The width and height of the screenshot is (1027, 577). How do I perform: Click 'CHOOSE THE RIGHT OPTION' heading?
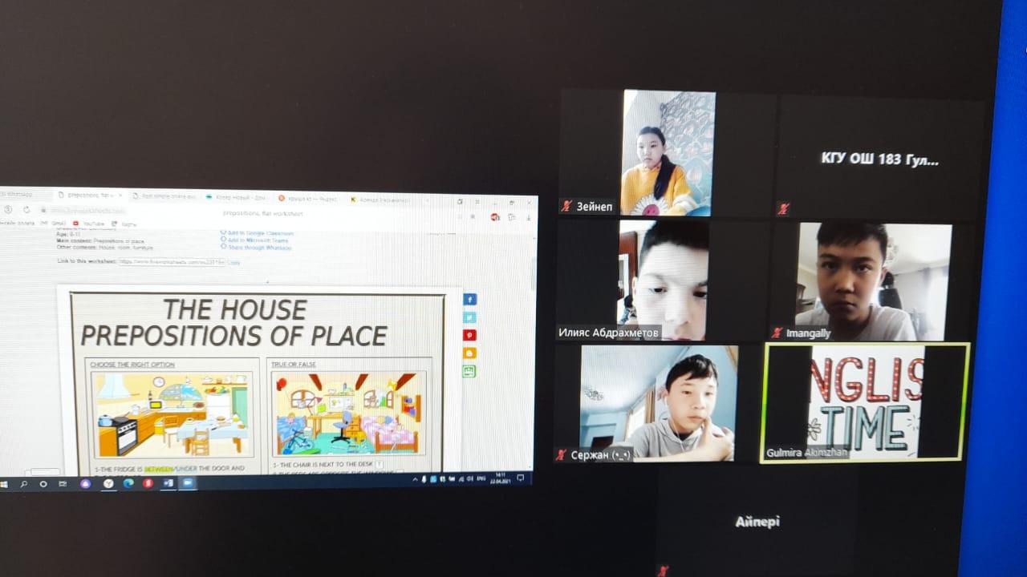coord(132,365)
